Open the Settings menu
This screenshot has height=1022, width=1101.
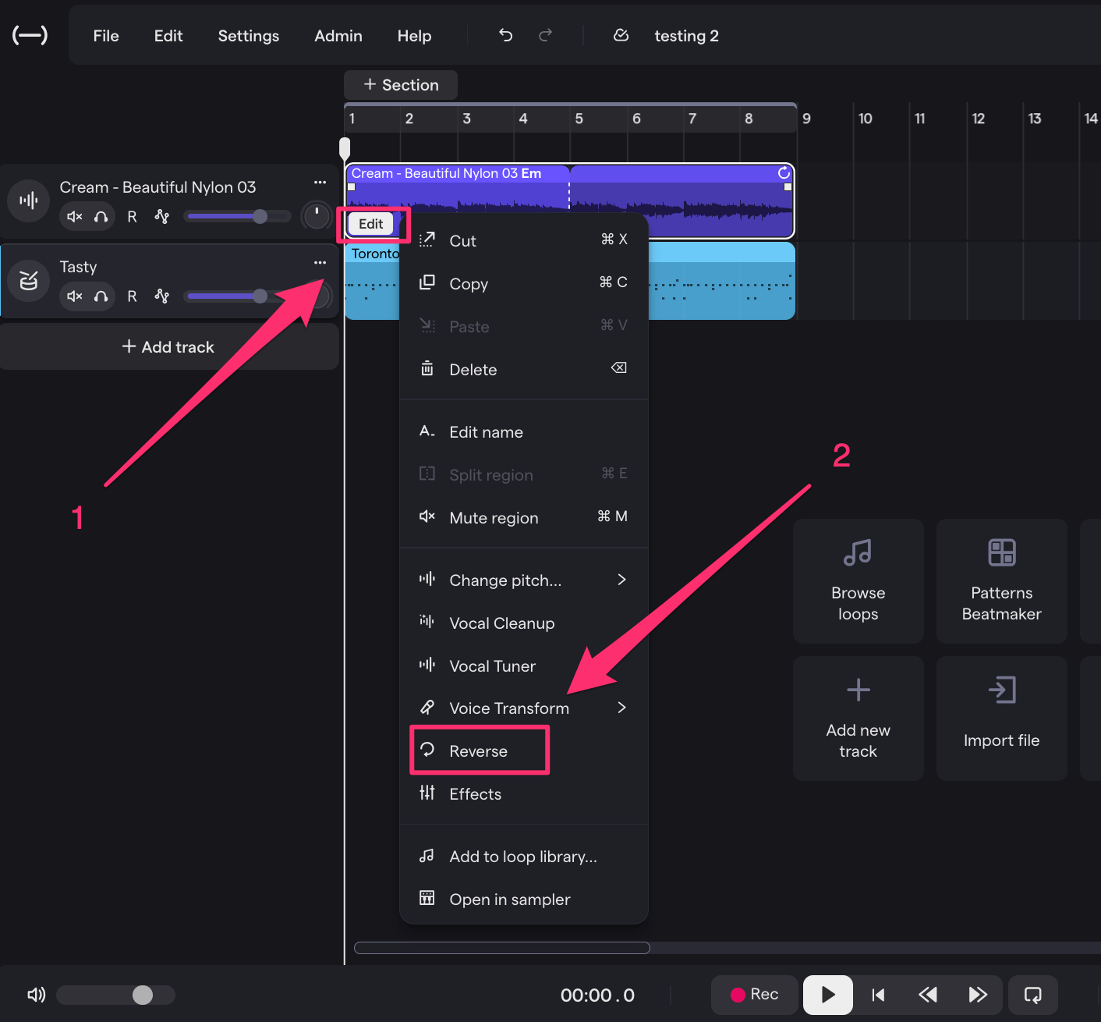click(x=248, y=36)
